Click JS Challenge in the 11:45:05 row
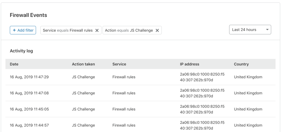The height and width of the screenshot is (132, 281). pos(83,109)
